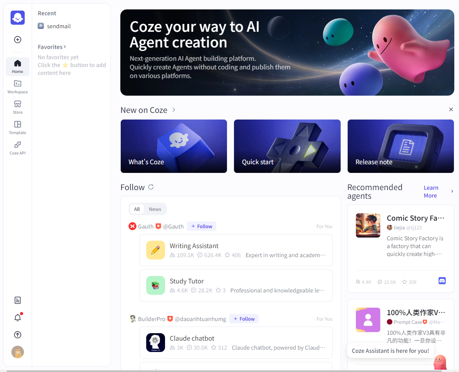Follow the BuilderPro account
Image resolution: width=459 pixels, height=372 pixels.
[x=244, y=319]
